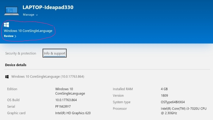Click Intel(R) HD Graphics 620 value

coord(73,113)
